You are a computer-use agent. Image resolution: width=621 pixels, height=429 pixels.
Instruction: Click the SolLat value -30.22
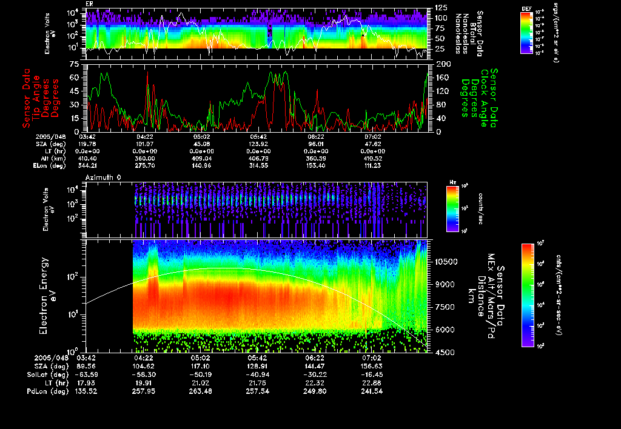(315, 375)
